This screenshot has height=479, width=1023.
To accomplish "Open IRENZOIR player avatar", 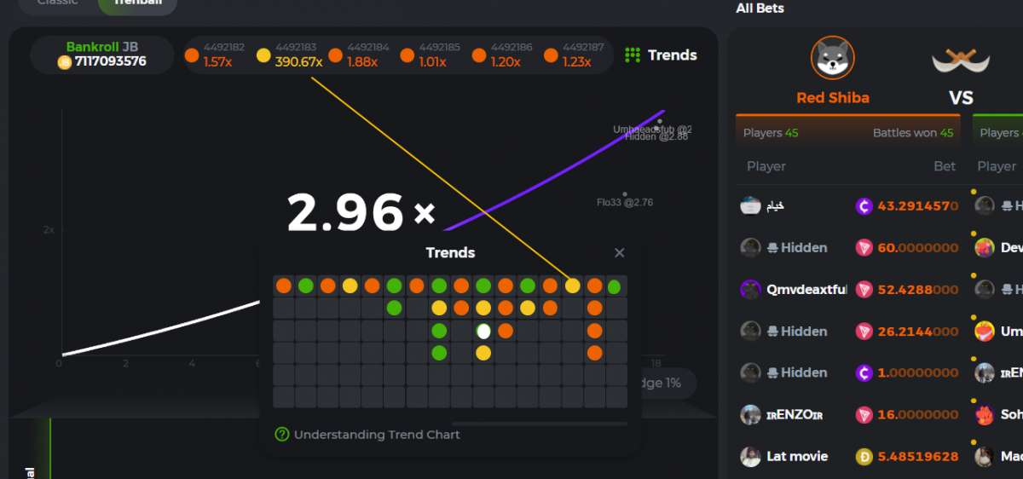I will [x=750, y=415].
